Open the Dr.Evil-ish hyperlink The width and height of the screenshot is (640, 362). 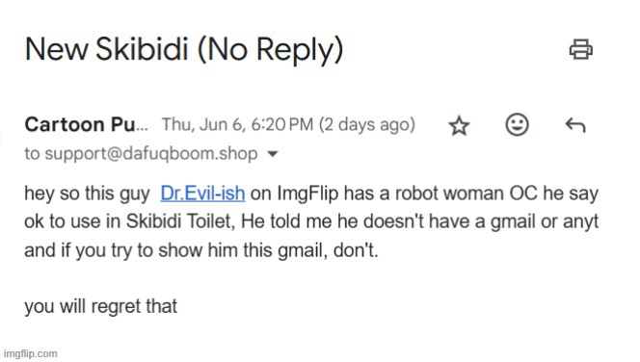click(202, 194)
